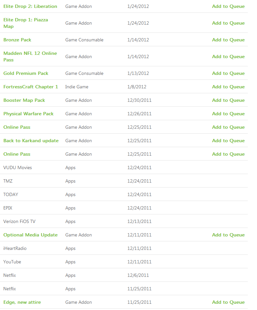Open Elite Drop 1: Piazza Map link
Viewport: 257px width, 310px height.
point(26,23)
